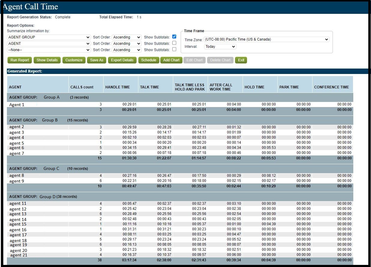Click Export Details button
The image size is (371, 267).
coord(122,60)
